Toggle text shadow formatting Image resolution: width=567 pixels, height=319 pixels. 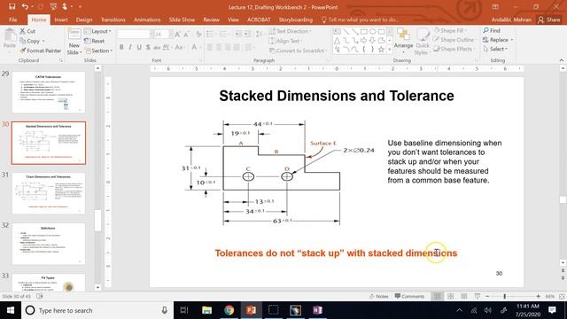[x=148, y=47]
